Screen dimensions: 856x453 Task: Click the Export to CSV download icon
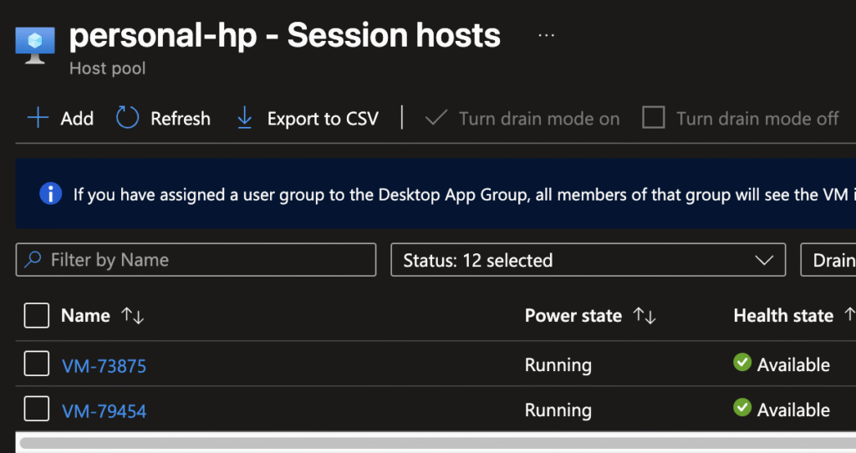click(245, 118)
